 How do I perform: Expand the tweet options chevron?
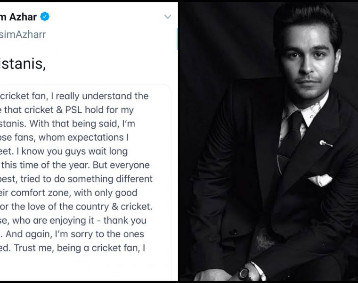tap(168, 17)
